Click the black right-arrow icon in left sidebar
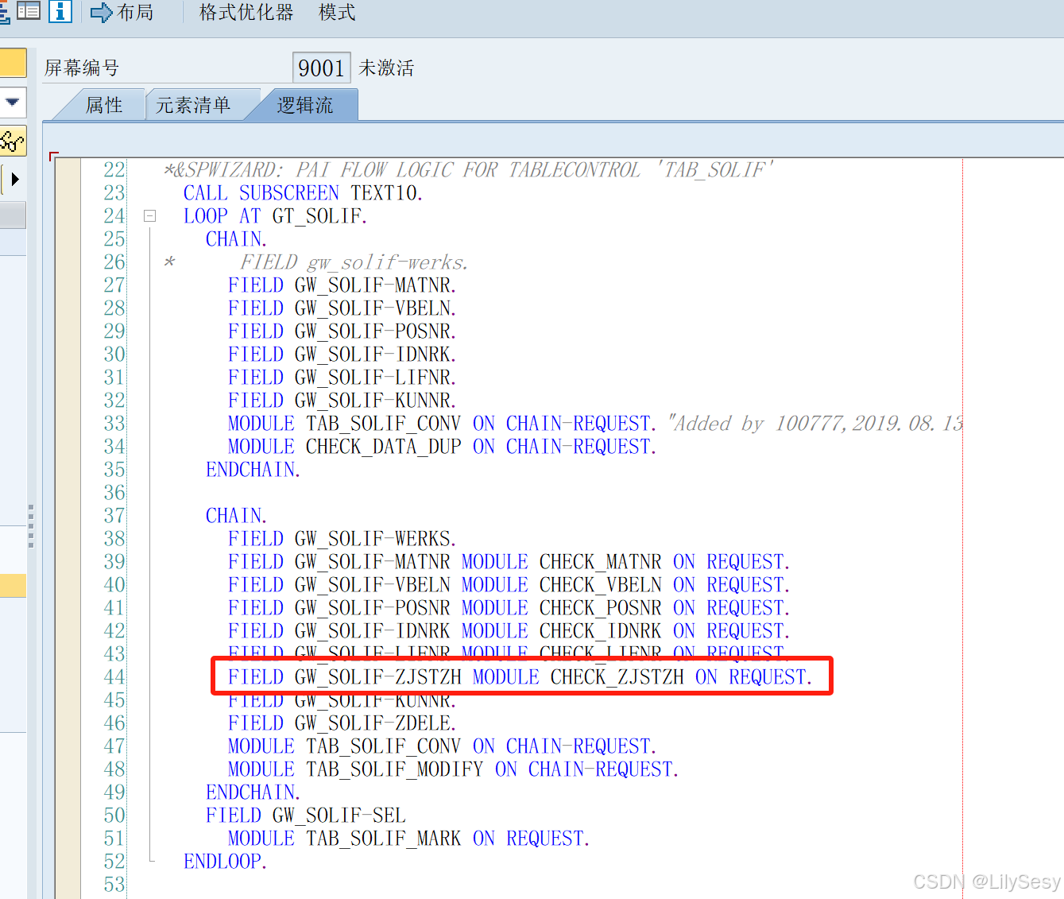 pos(14,179)
